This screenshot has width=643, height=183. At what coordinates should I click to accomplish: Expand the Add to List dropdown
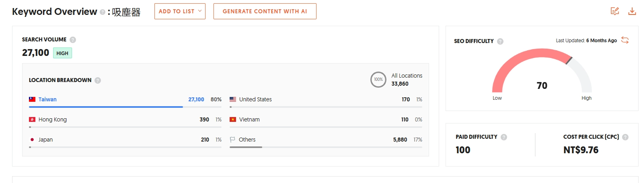click(x=180, y=11)
